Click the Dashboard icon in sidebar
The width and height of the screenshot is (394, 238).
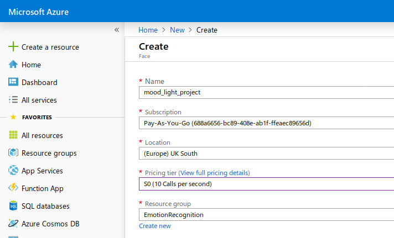[13, 82]
